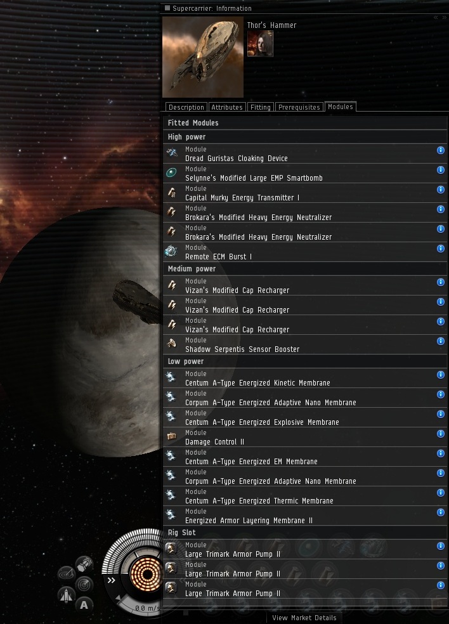
Task: Click the orange capacitor indicator in the HUD
Action: click(146, 575)
